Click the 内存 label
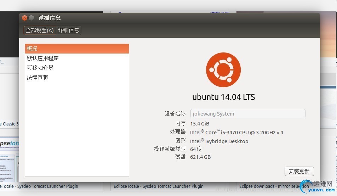The height and width of the screenshot is (196, 337). point(181,123)
